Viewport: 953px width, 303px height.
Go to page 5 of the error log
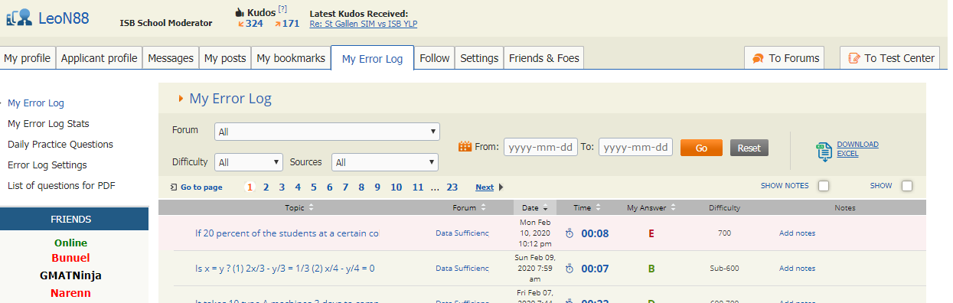313,187
